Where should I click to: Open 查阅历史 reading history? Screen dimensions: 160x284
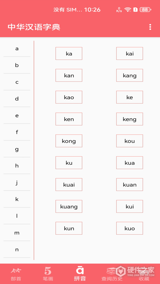112,273
